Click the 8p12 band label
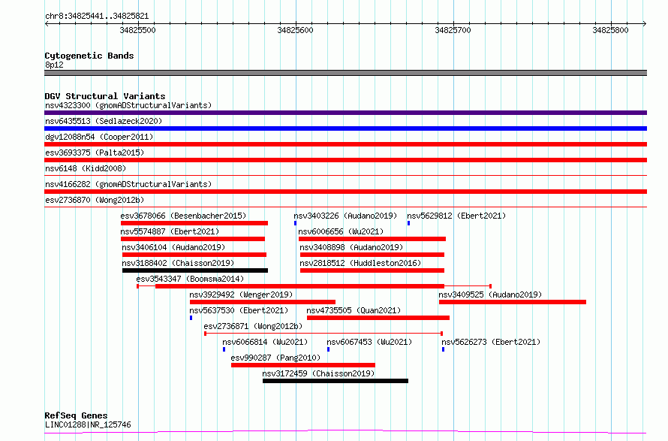The width and height of the screenshot is (668, 441). 54,65
